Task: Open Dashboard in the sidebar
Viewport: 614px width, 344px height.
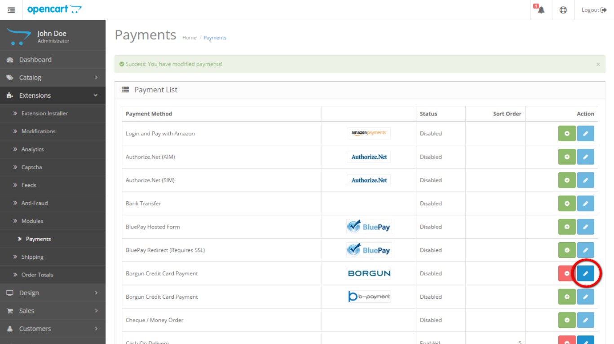Action: [53, 60]
